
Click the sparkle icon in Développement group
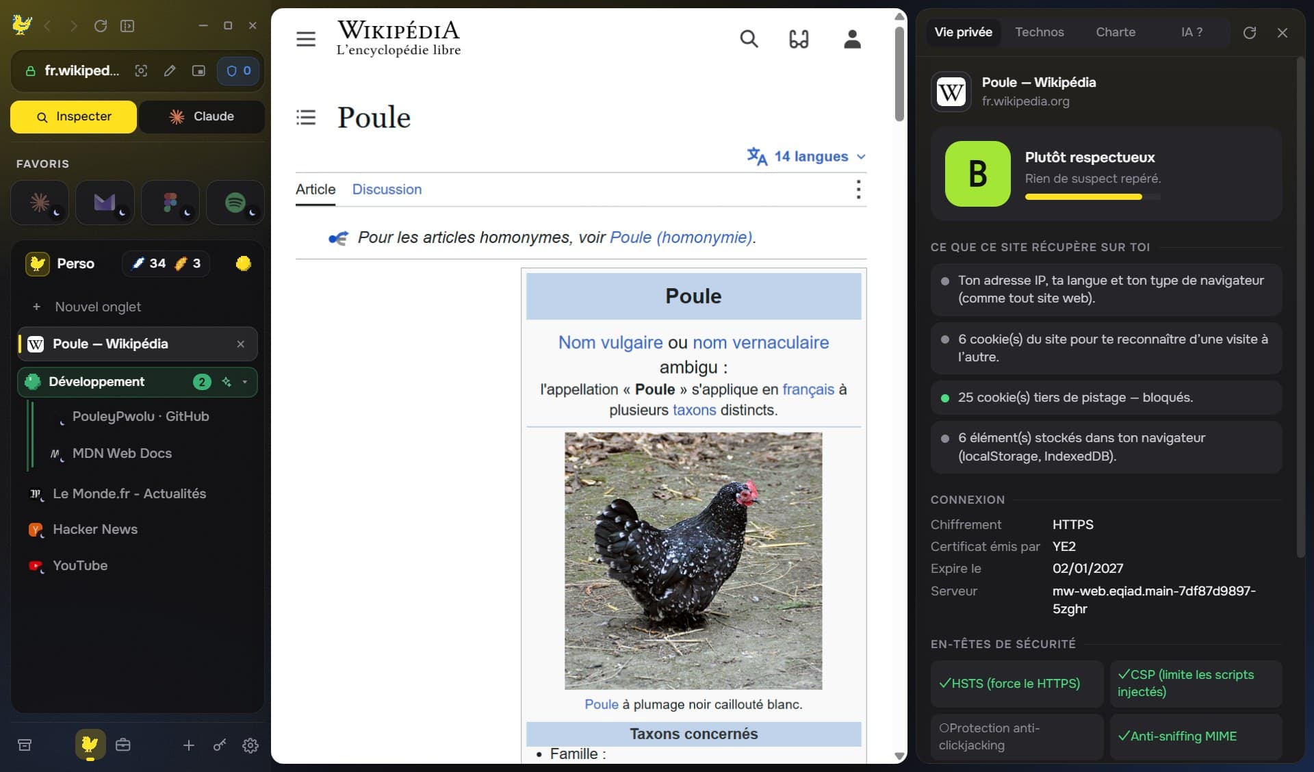pyautogui.click(x=227, y=382)
